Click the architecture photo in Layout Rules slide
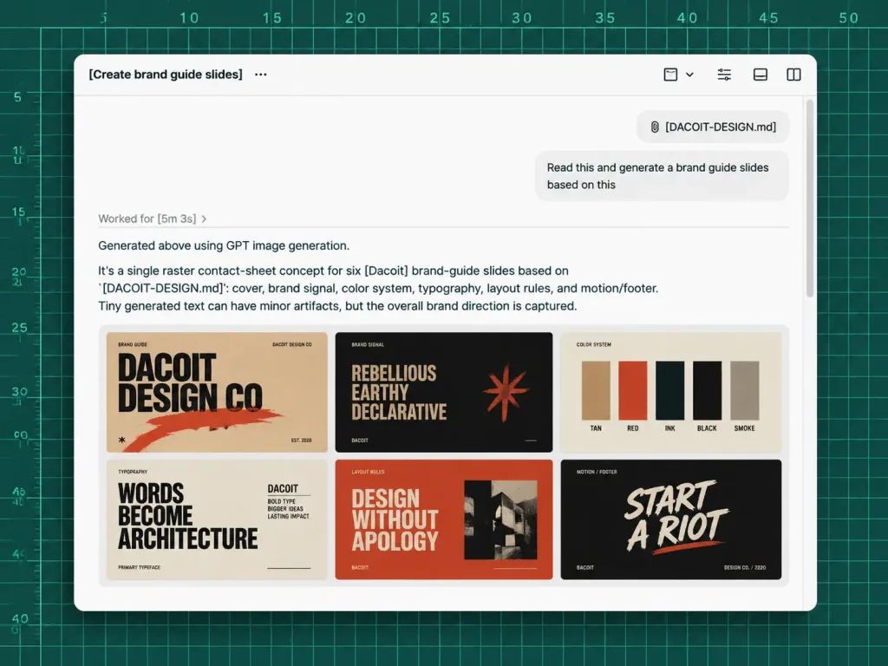The image size is (888, 666). coord(500,520)
